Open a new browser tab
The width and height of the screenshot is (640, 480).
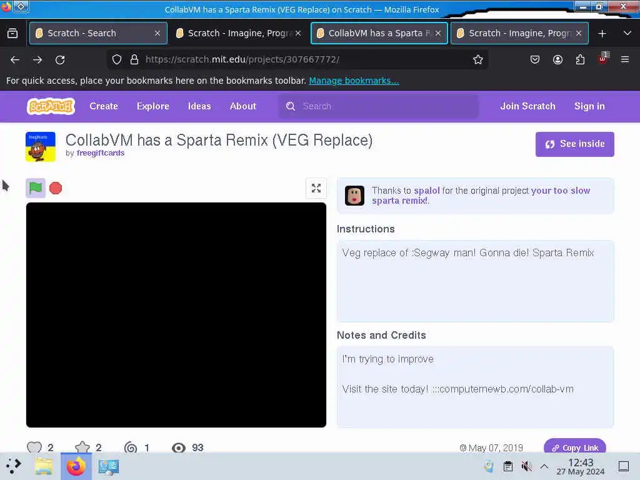pos(602,34)
